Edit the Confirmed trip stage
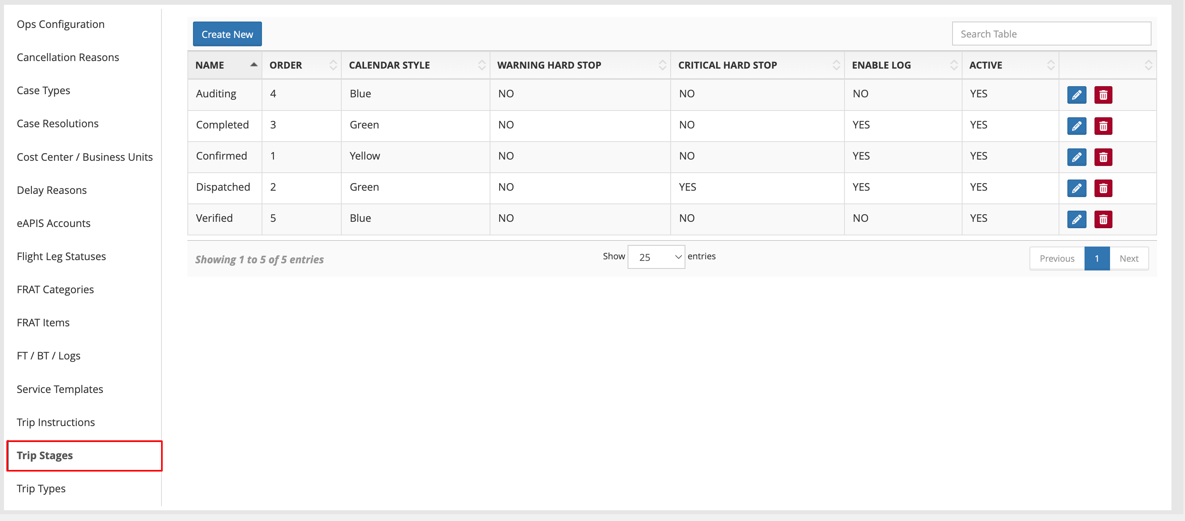1185x521 pixels. click(1077, 157)
